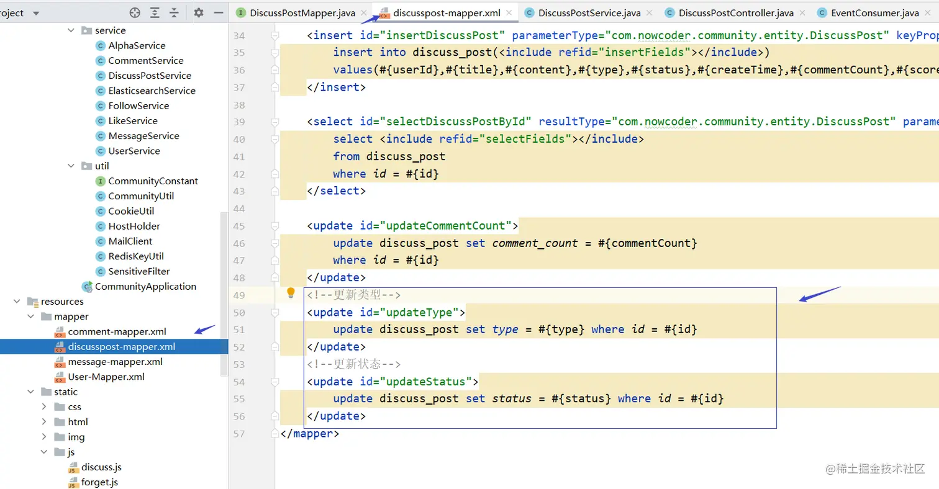The height and width of the screenshot is (489, 939).
Task: Select discusspost-mapper.xml in the tree
Action: pyautogui.click(x=121, y=346)
